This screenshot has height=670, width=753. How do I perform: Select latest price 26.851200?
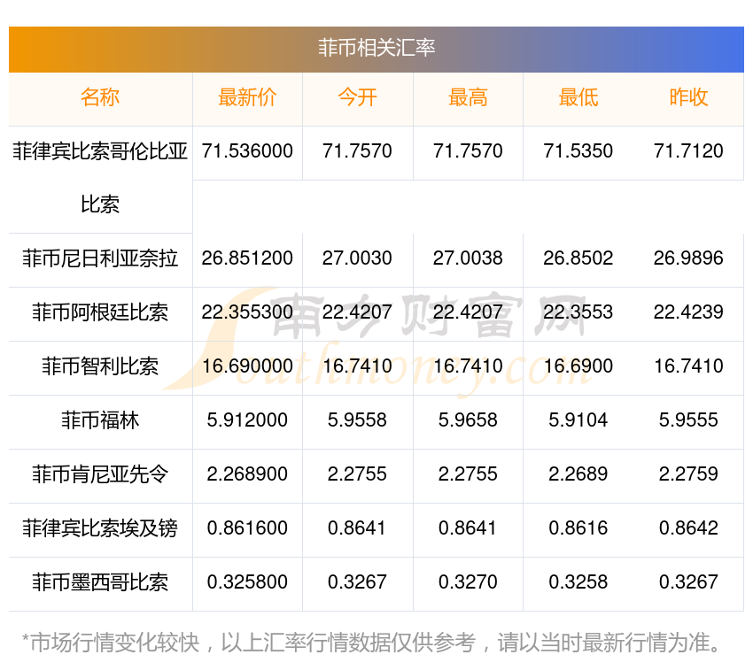247,258
